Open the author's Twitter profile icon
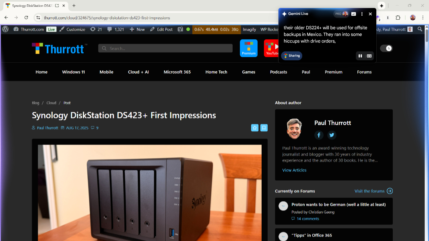 tap(332, 135)
